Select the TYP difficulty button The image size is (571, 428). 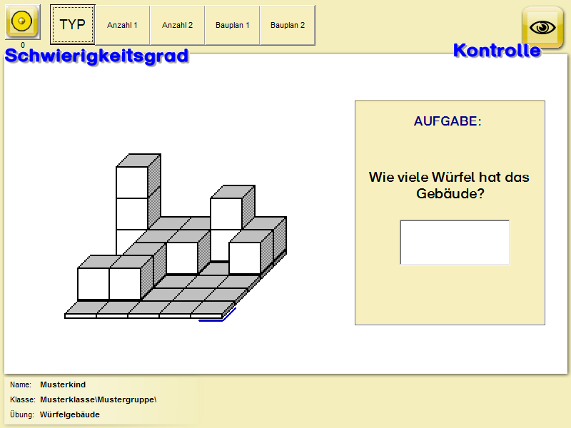click(x=72, y=25)
